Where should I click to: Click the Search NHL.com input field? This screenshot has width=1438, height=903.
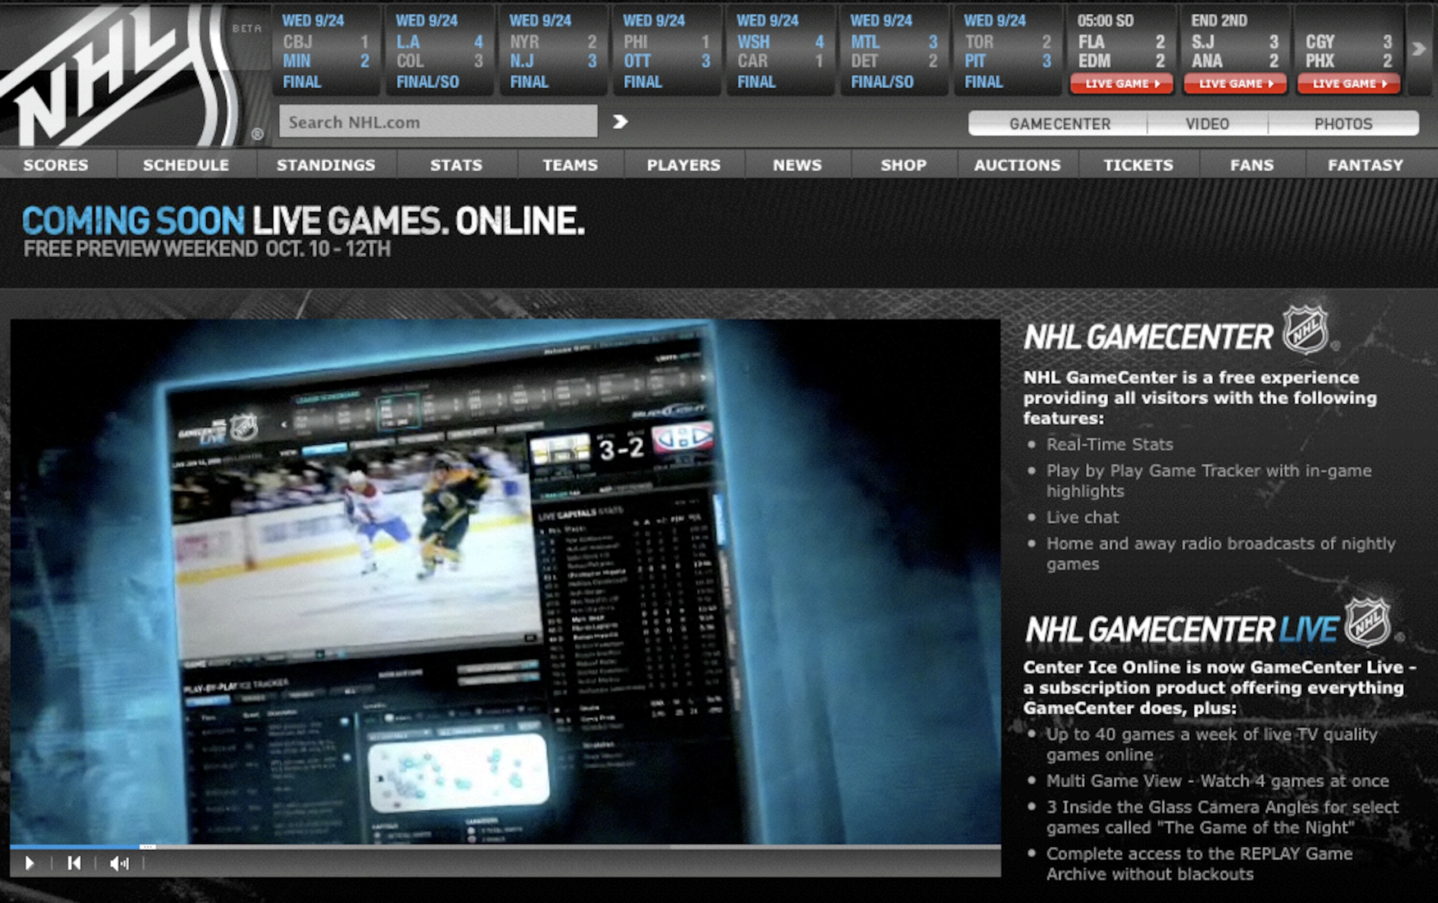pos(438,122)
